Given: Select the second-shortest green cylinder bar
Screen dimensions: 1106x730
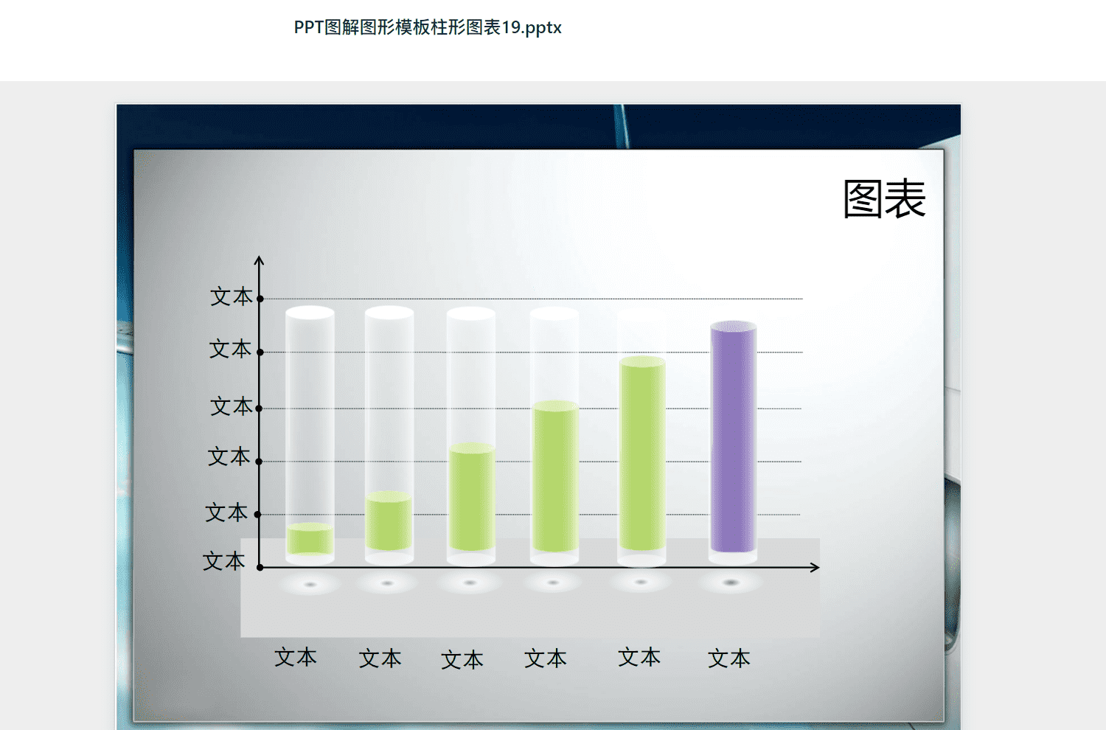Looking at the screenshot, I should 389,521.
